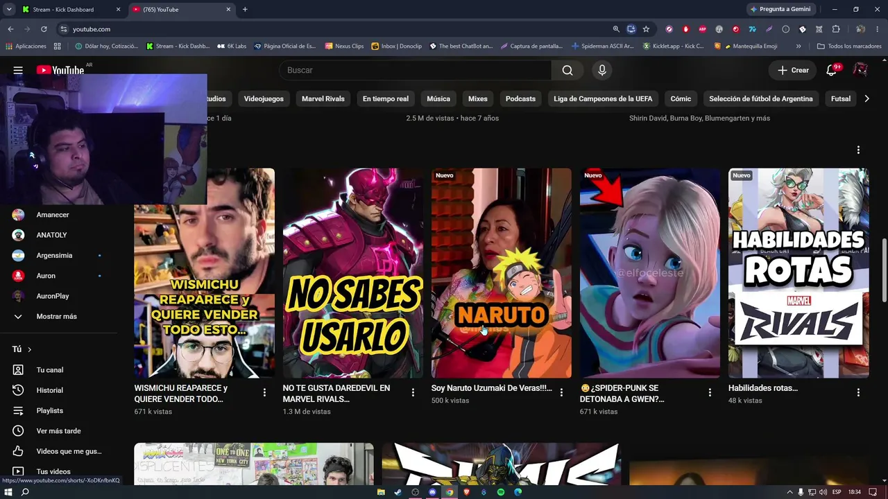Open Todos los marcadores folder
This screenshot has width=888, height=499.
(x=849, y=46)
